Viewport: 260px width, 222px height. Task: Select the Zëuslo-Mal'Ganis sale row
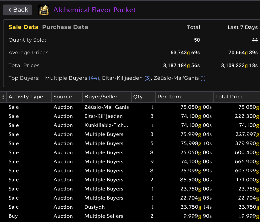pos(130,107)
